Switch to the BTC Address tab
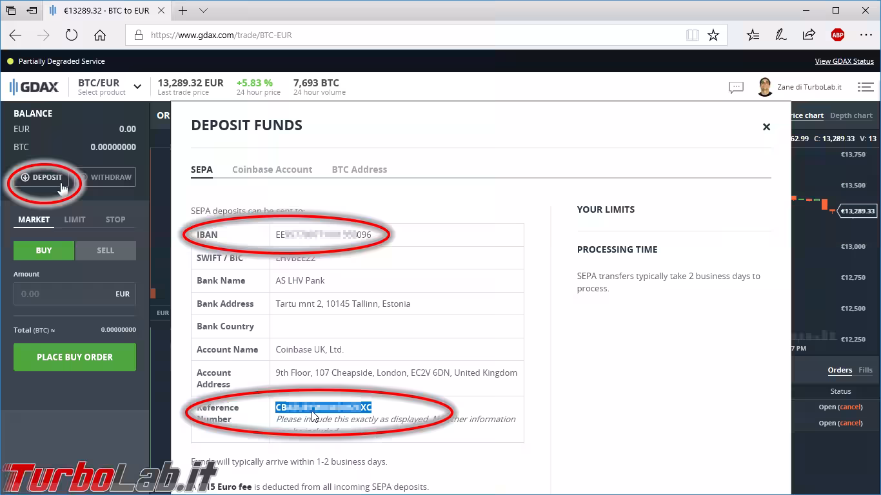This screenshot has height=495, width=881. tap(359, 170)
